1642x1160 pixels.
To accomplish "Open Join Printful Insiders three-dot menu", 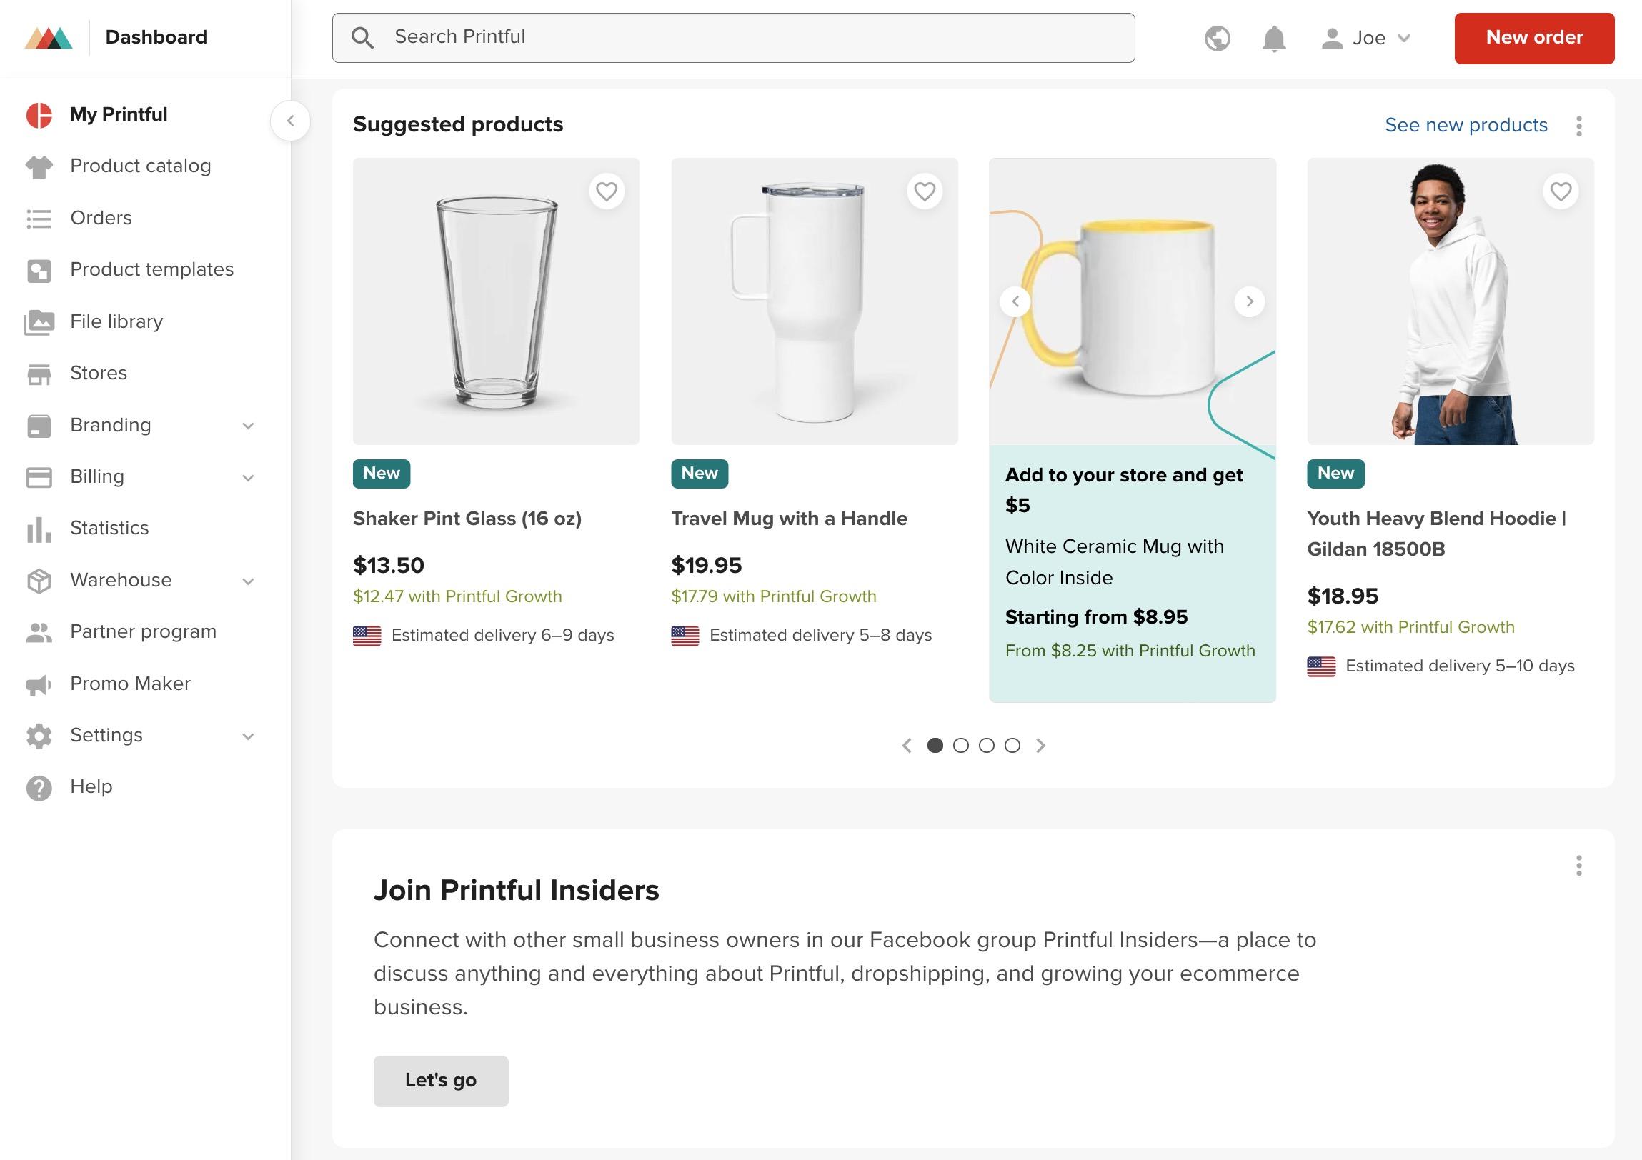I will tap(1579, 866).
